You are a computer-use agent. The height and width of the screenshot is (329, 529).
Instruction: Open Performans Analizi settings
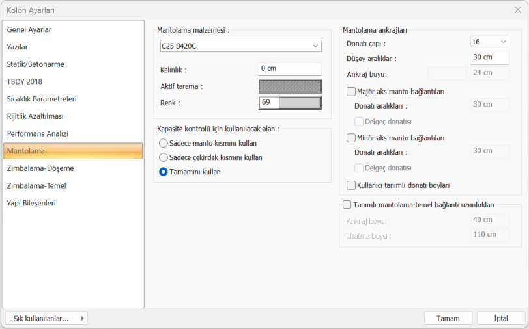37,133
